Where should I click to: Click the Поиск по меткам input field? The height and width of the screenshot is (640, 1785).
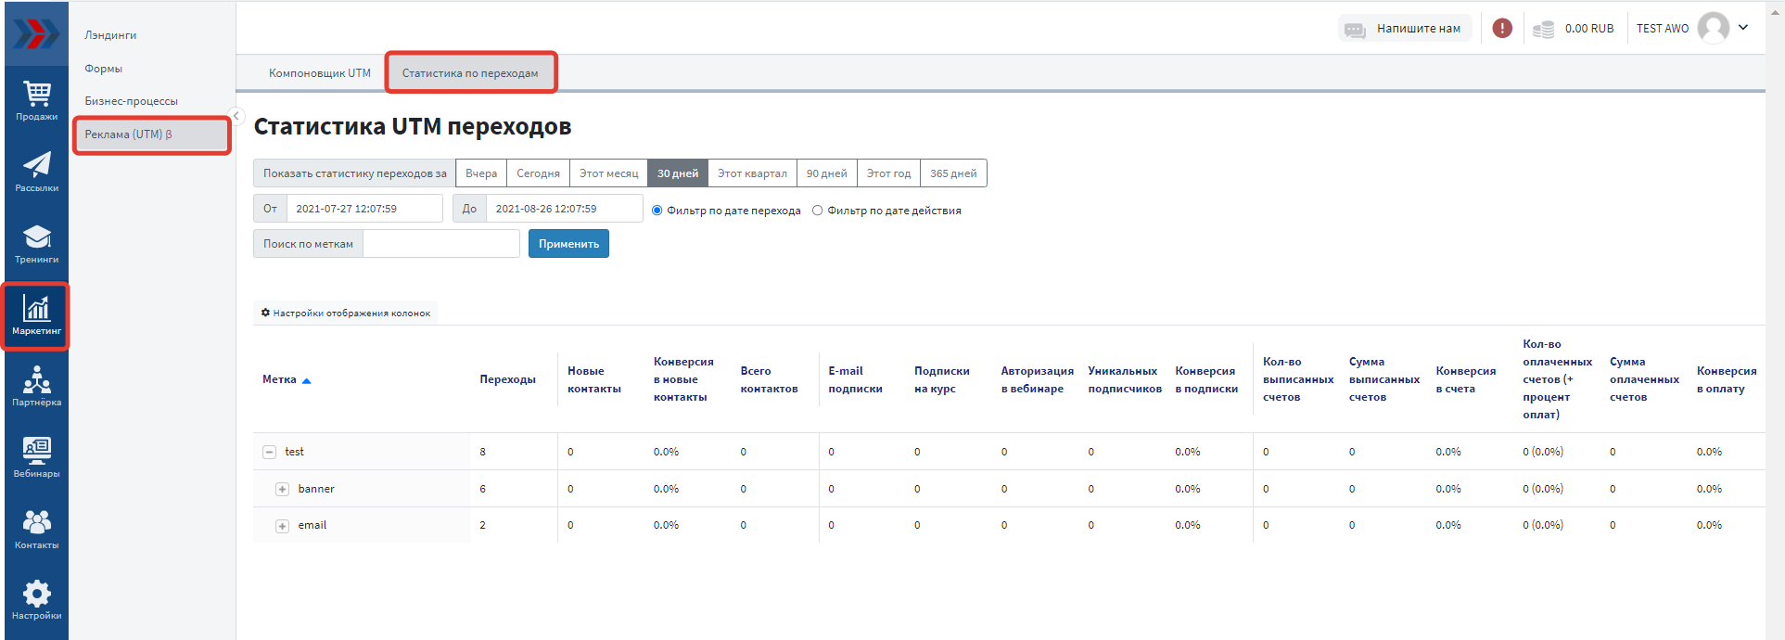tap(440, 244)
